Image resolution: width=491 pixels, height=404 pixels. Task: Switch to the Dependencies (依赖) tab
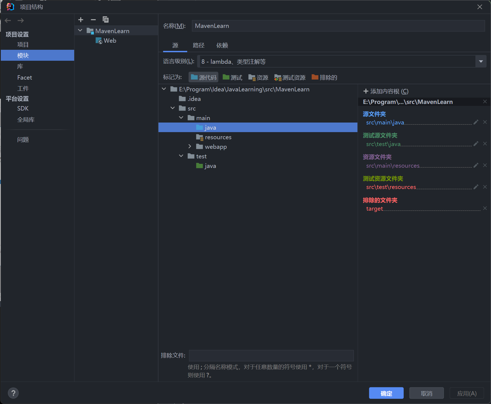222,45
